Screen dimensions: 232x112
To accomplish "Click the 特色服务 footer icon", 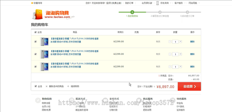I will 173,100.
